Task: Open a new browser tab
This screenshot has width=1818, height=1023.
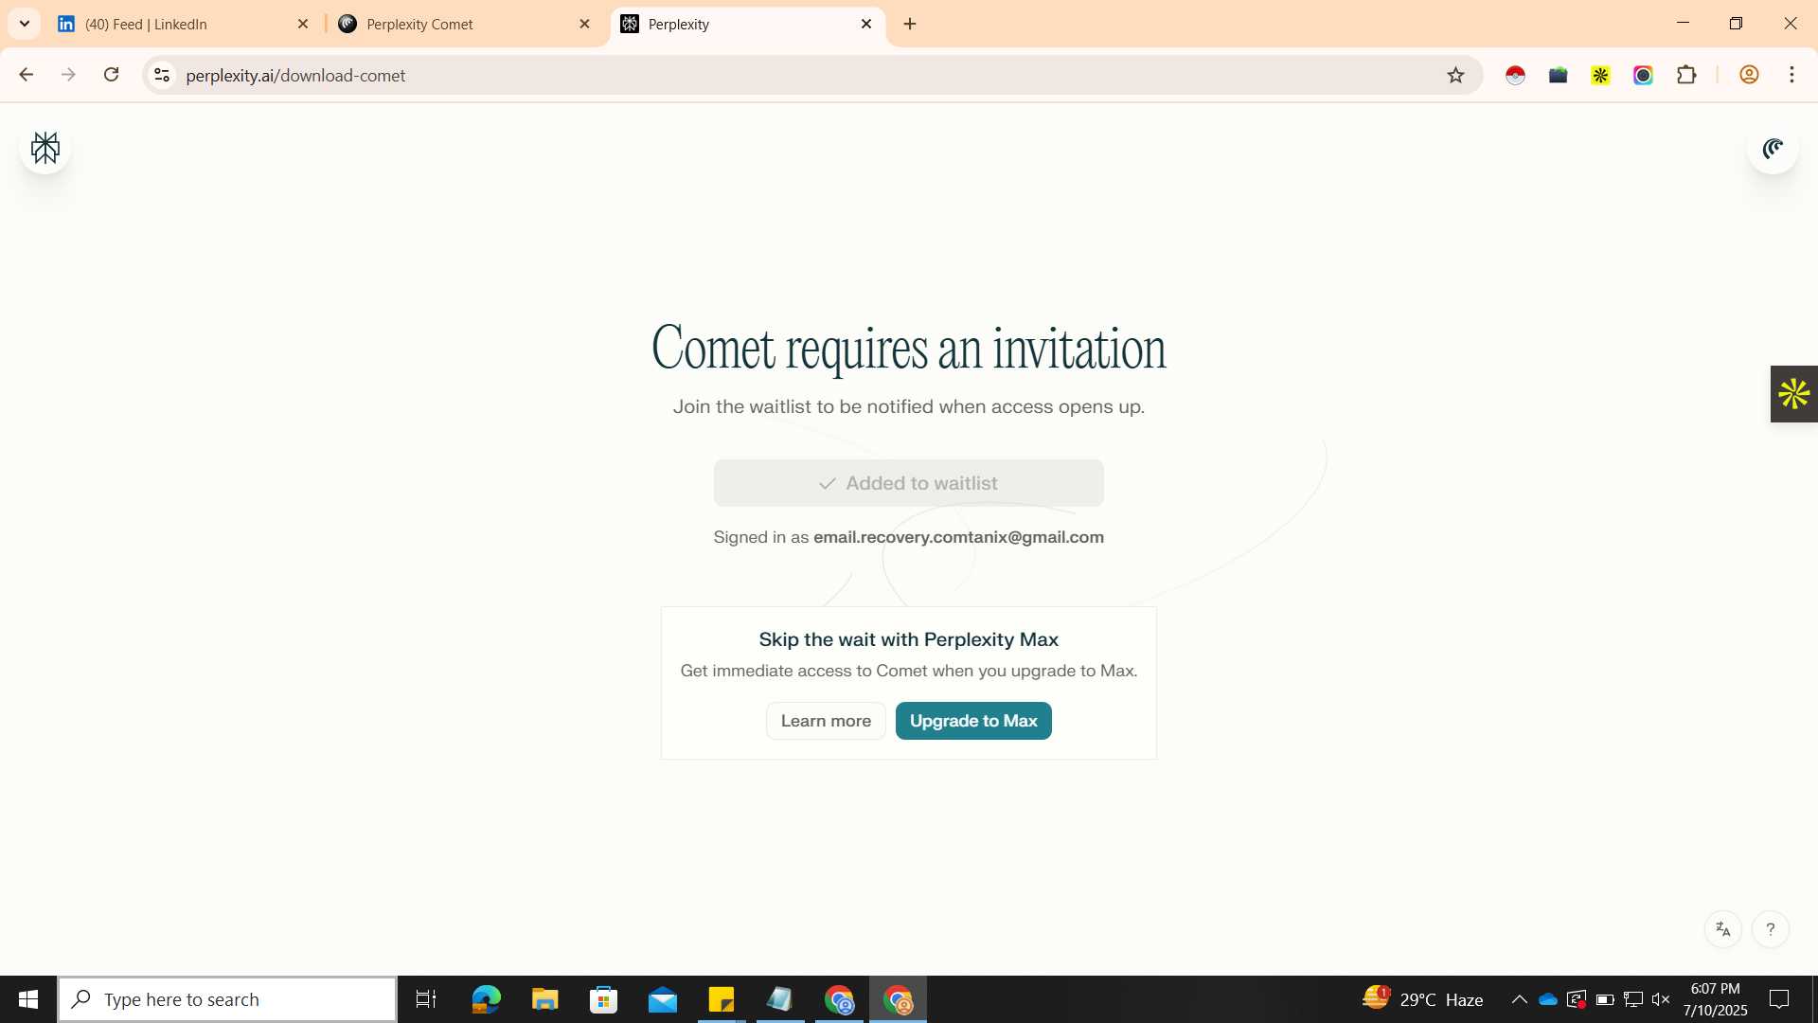Action: tap(910, 25)
